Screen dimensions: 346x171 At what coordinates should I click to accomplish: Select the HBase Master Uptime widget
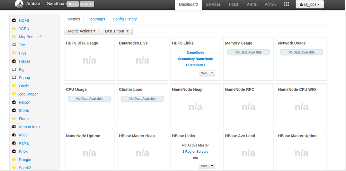pos(301,150)
